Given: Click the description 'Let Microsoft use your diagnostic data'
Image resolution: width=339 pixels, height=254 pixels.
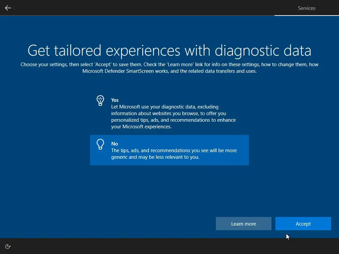Looking at the screenshot, I should coord(173,117).
